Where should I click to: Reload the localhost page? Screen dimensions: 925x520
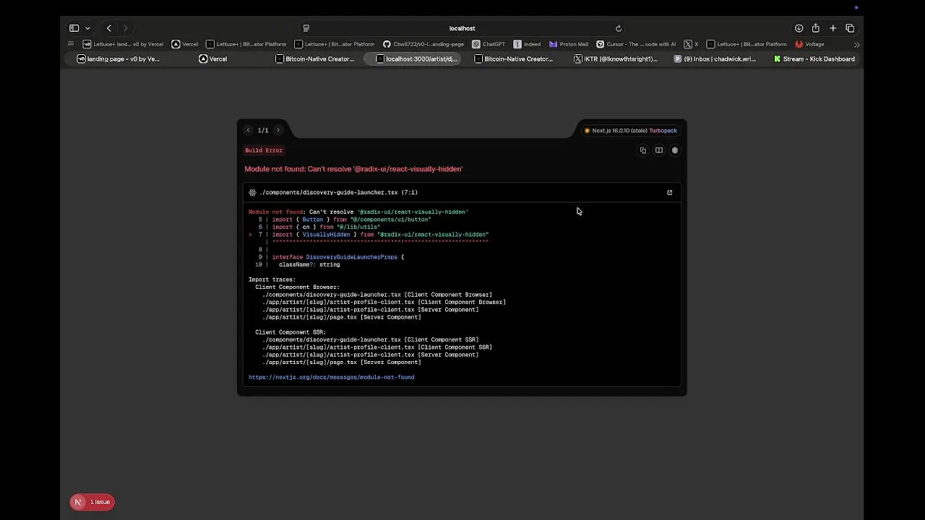(x=619, y=28)
